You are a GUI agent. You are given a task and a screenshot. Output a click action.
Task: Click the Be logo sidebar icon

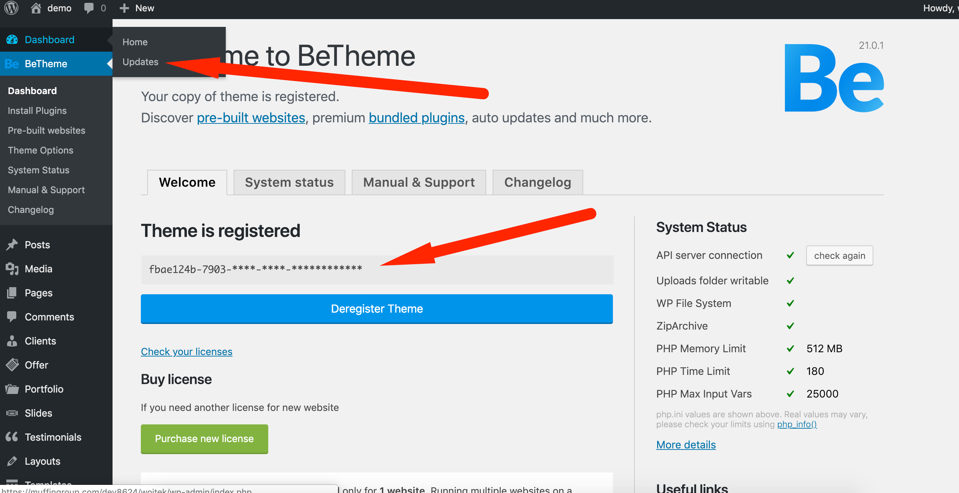12,64
